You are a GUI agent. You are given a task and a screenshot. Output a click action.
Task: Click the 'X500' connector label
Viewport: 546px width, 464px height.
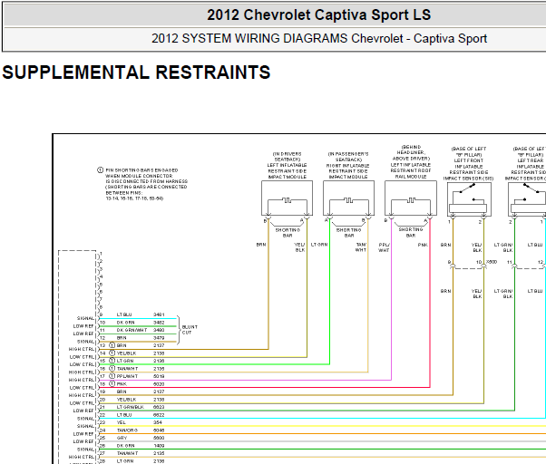point(492,262)
